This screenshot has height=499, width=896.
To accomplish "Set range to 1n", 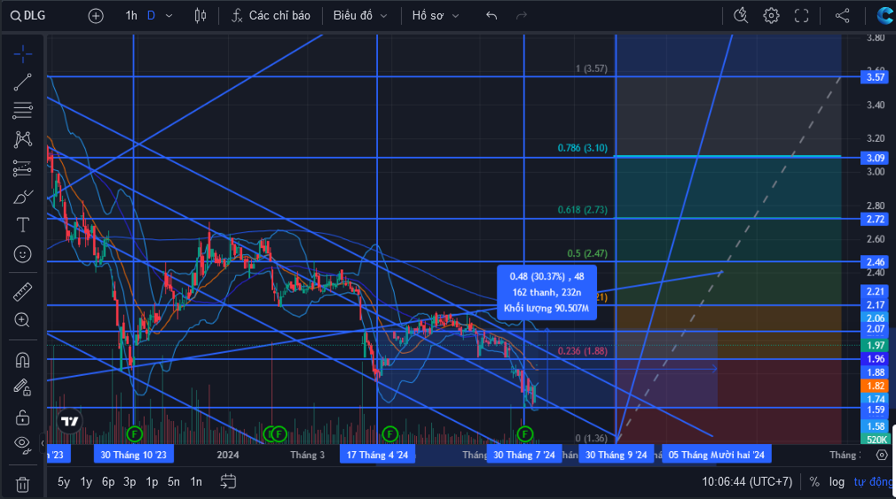I will (x=196, y=482).
